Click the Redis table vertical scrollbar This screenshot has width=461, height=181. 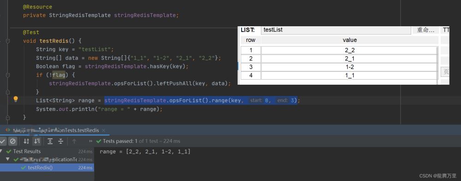(x=437, y=63)
